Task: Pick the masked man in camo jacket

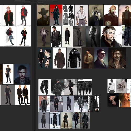Action: (81, 104)
